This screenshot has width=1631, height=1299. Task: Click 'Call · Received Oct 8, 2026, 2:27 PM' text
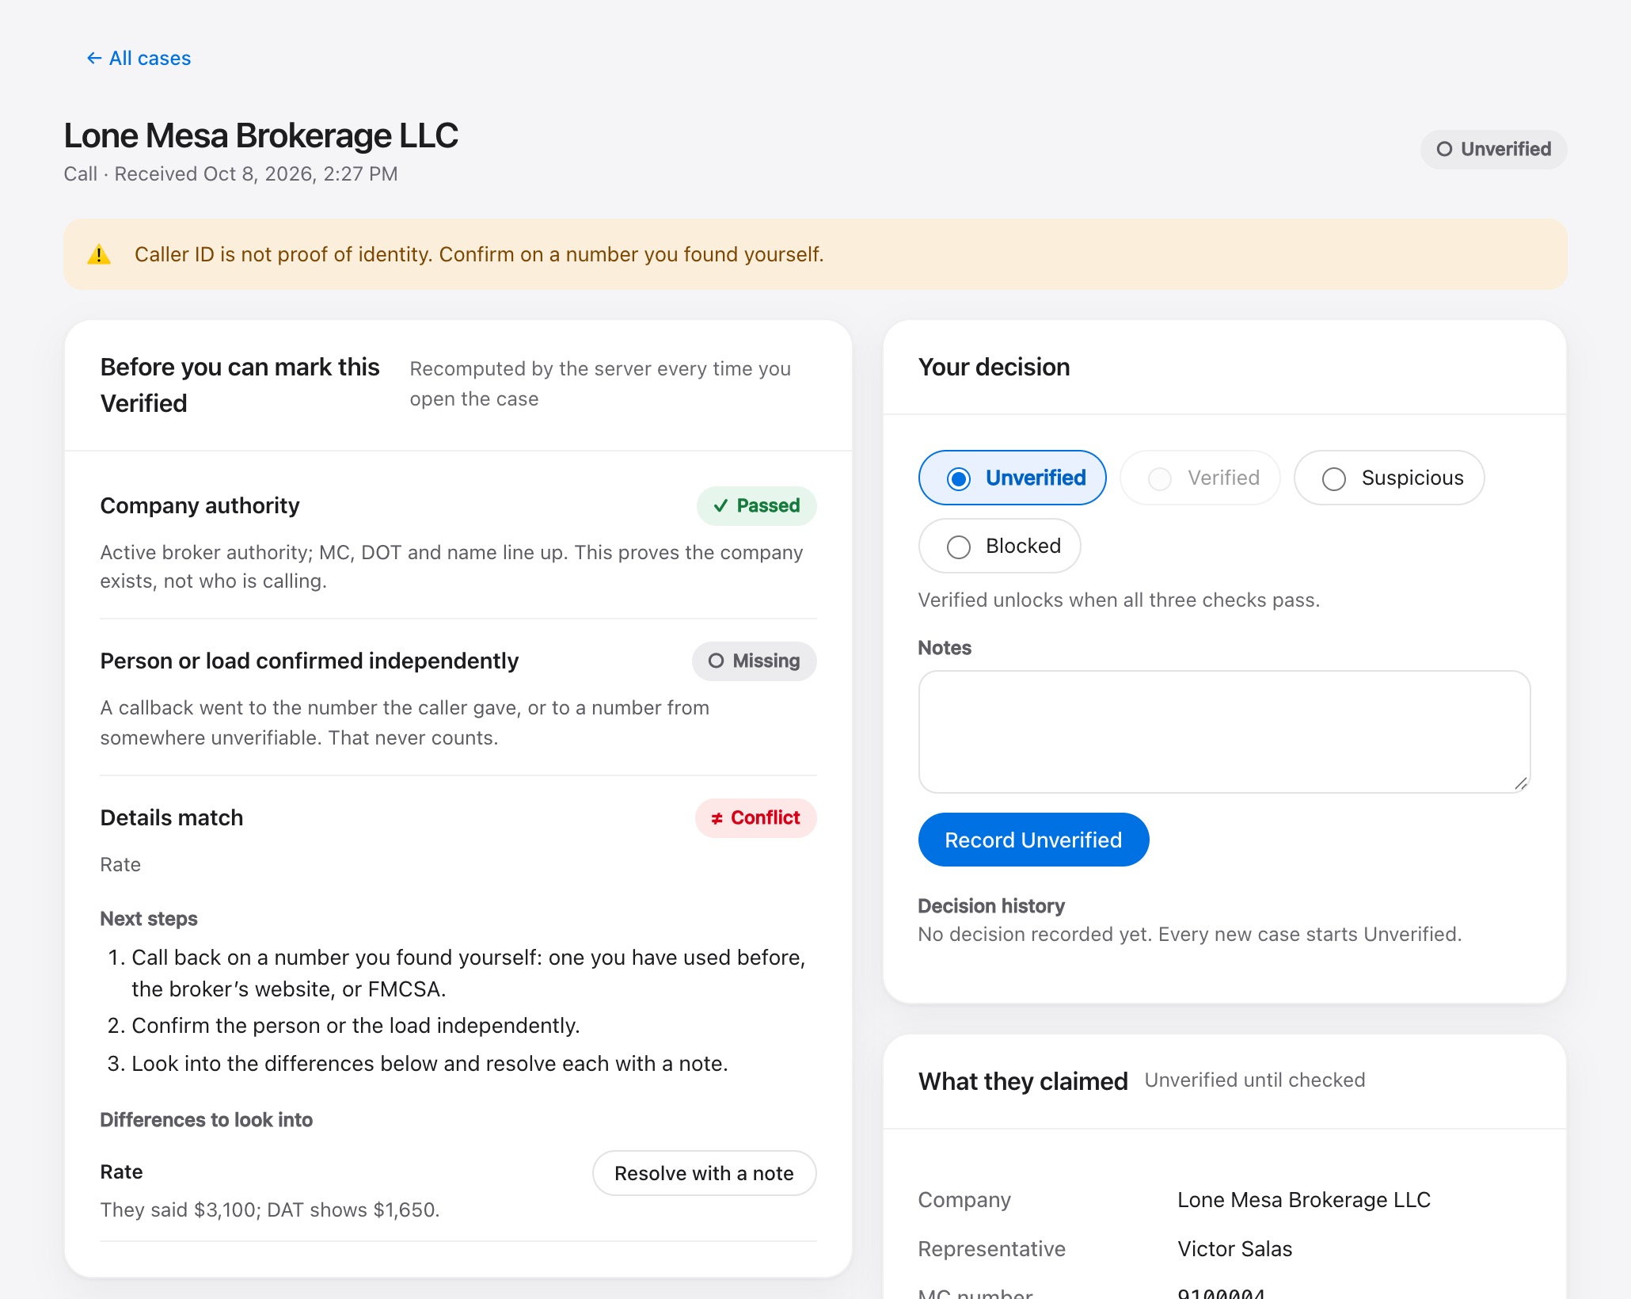click(230, 173)
